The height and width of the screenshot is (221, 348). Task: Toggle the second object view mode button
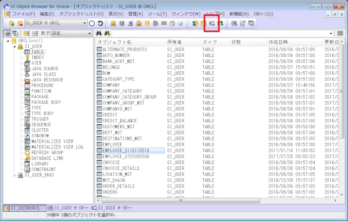[15, 33]
